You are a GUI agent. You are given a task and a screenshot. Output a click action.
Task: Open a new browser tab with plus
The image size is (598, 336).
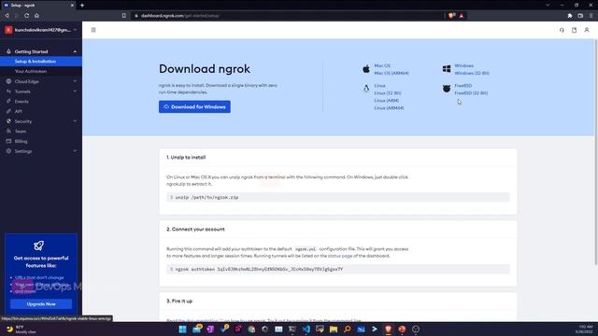tap(82, 6)
